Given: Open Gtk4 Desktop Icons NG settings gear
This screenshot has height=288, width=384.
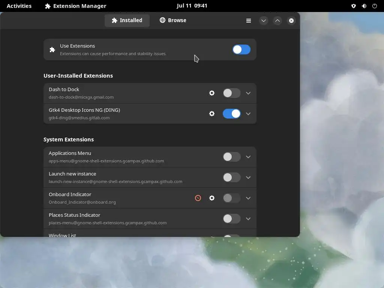Looking at the screenshot, I should click(x=212, y=114).
